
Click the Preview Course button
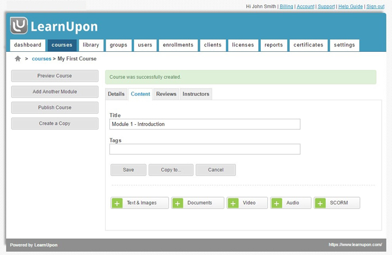coord(55,76)
